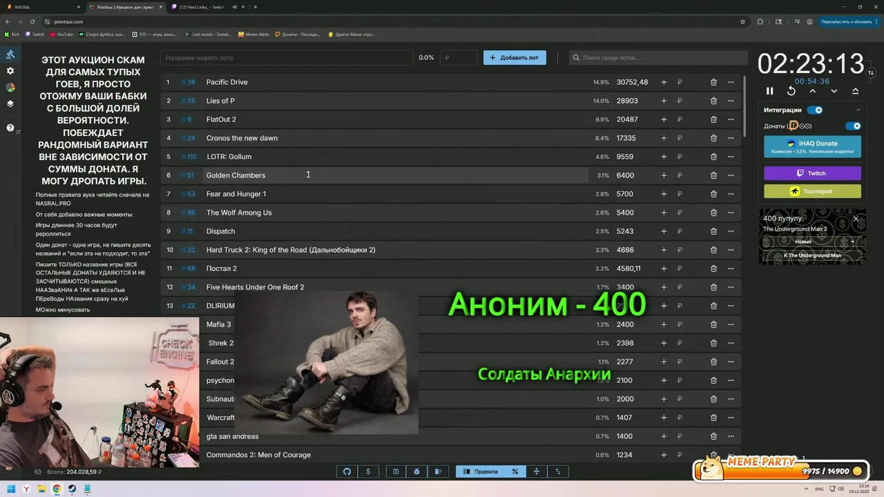This screenshot has width=884, height=497.
Task: Click the search among lots field
Action: (658, 58)
